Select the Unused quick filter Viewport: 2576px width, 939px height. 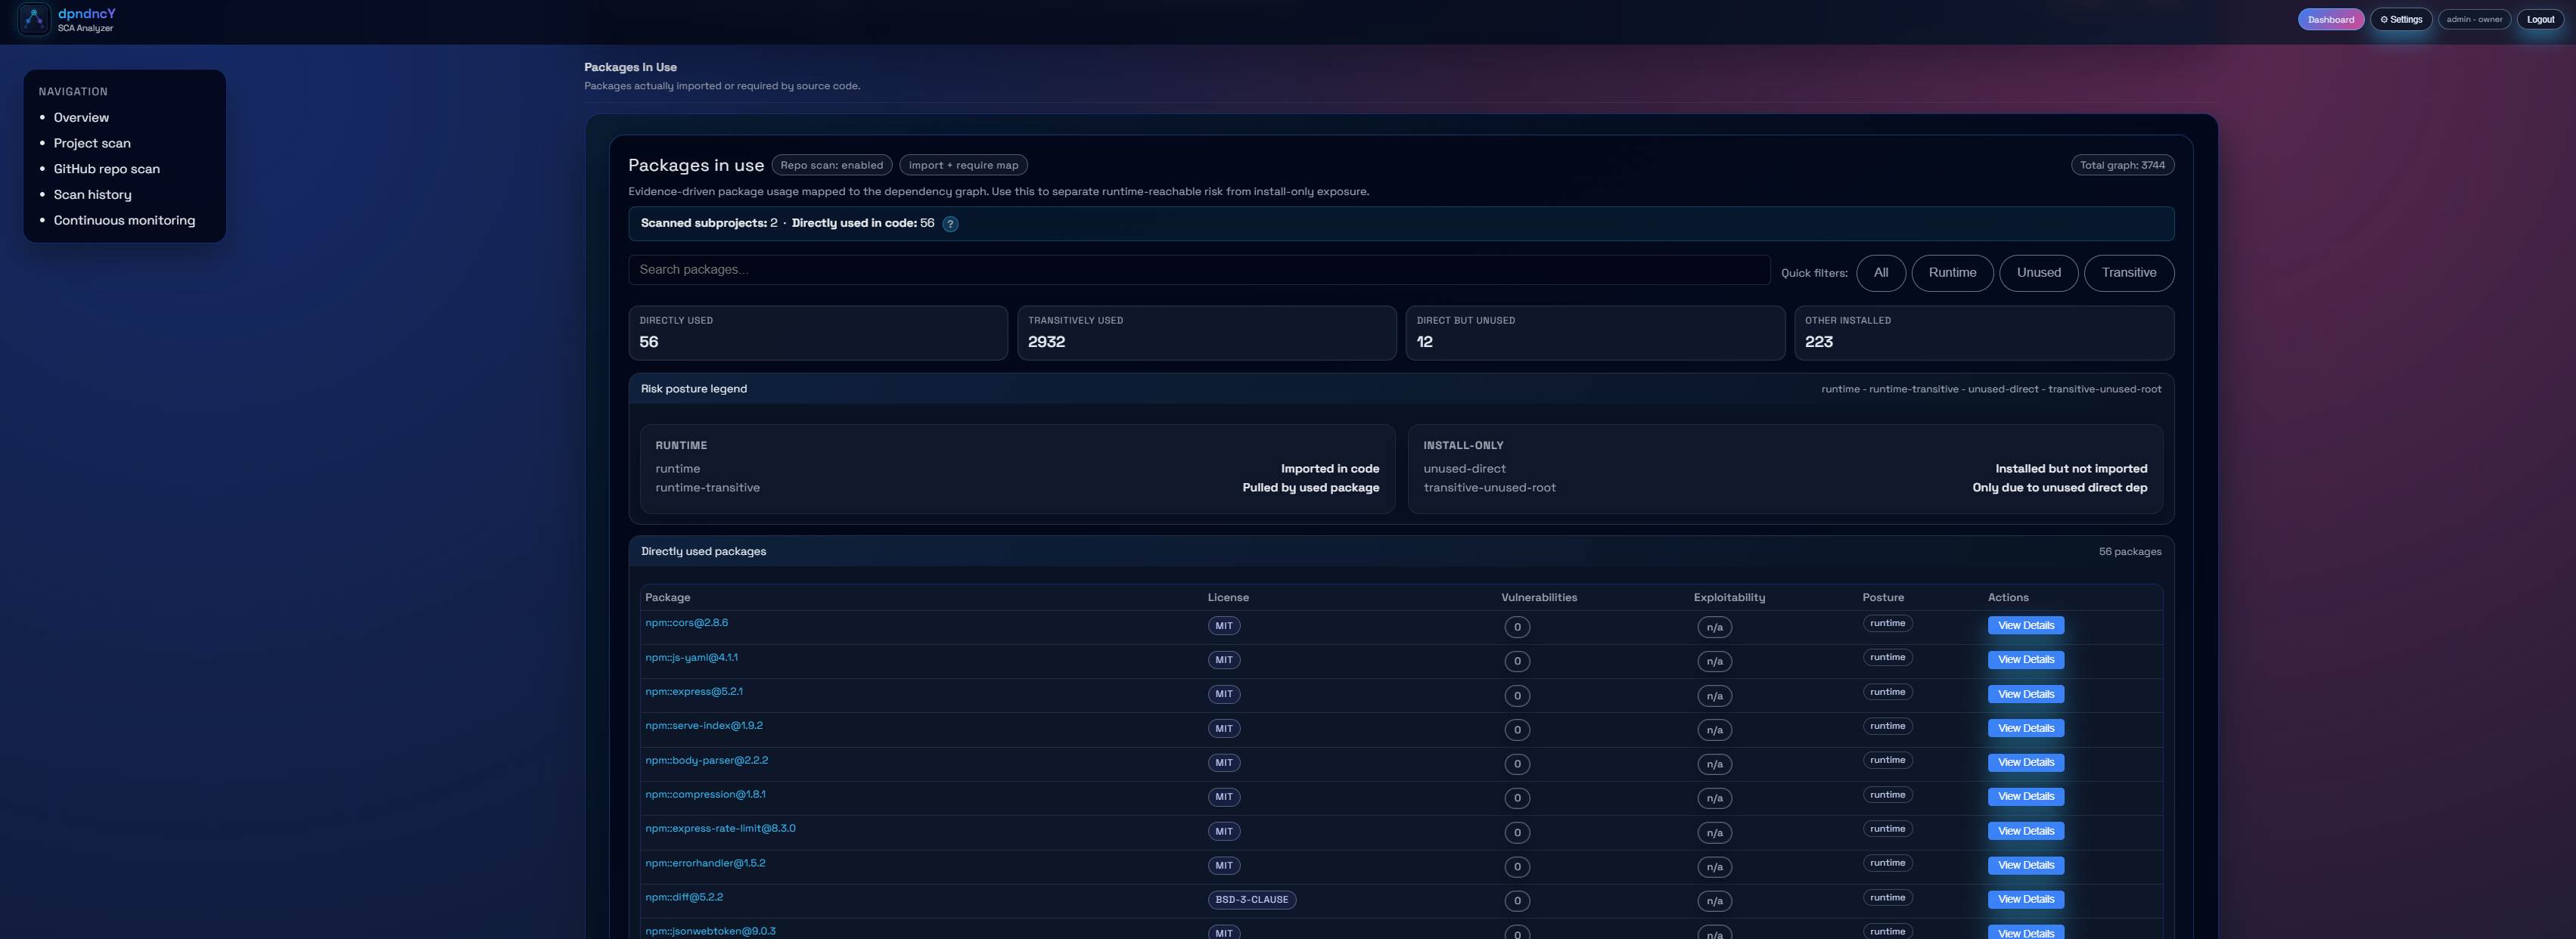[x=2037, y=273]
